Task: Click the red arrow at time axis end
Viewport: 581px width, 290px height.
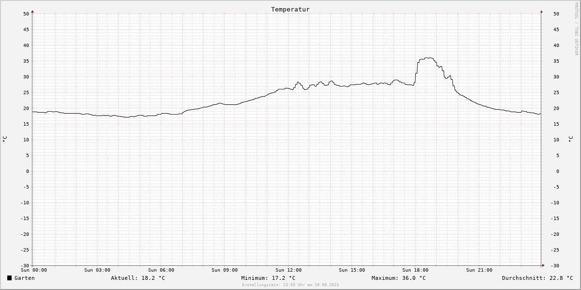Action: [543, 265]
